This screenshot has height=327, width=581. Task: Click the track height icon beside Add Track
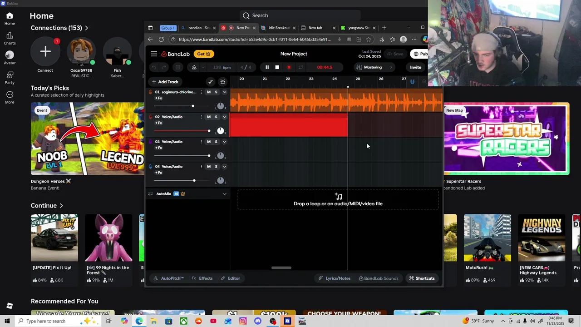pyautogui.click(x=222, y=82)
